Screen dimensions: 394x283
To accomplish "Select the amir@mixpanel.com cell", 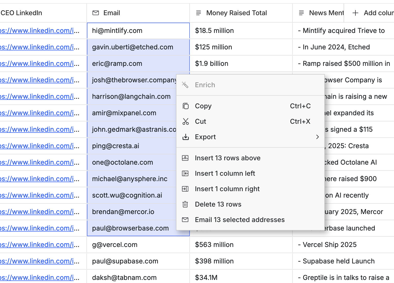I will [131, 113].
